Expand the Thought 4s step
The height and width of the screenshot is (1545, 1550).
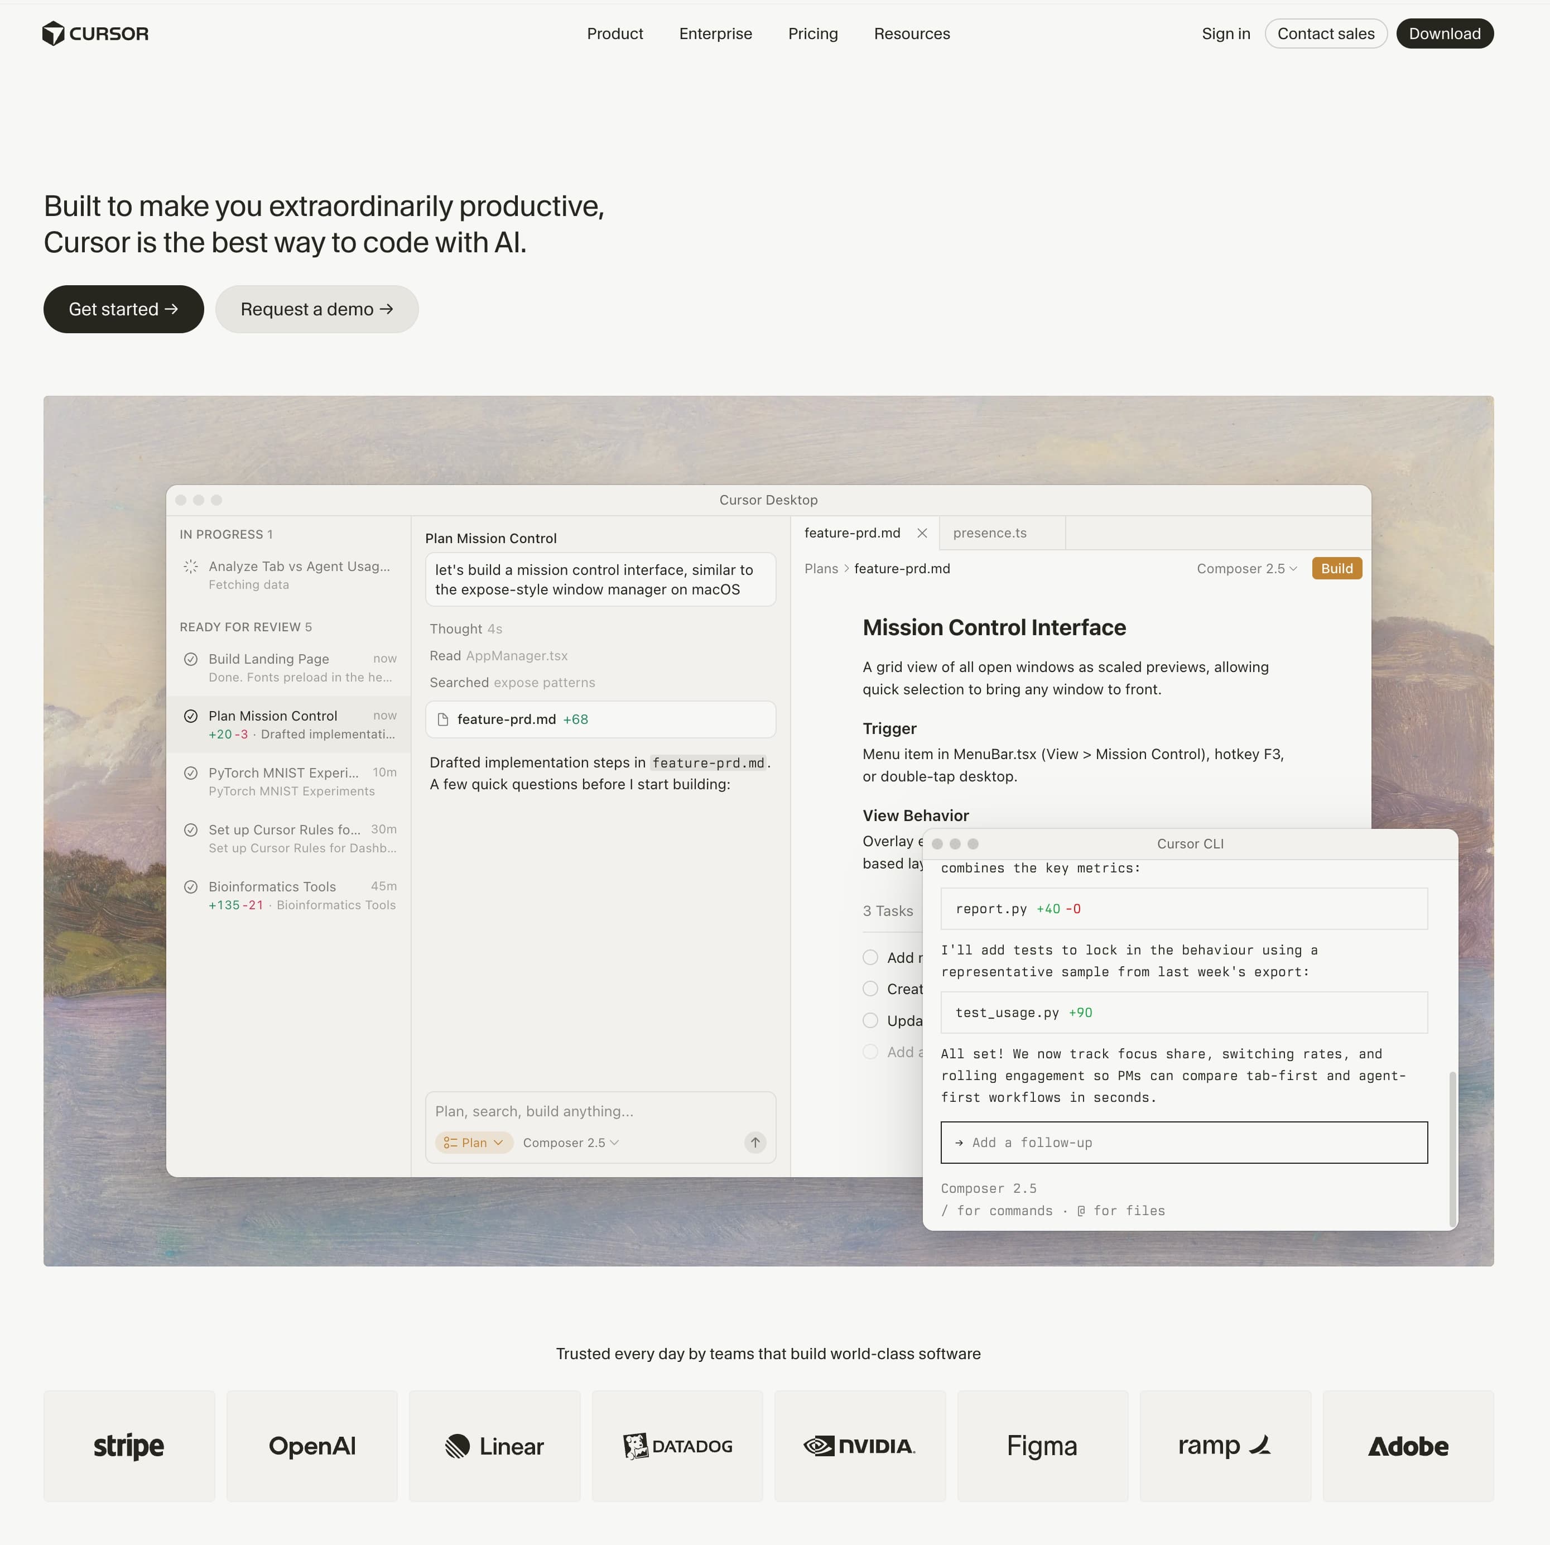(x=466, y=628)
